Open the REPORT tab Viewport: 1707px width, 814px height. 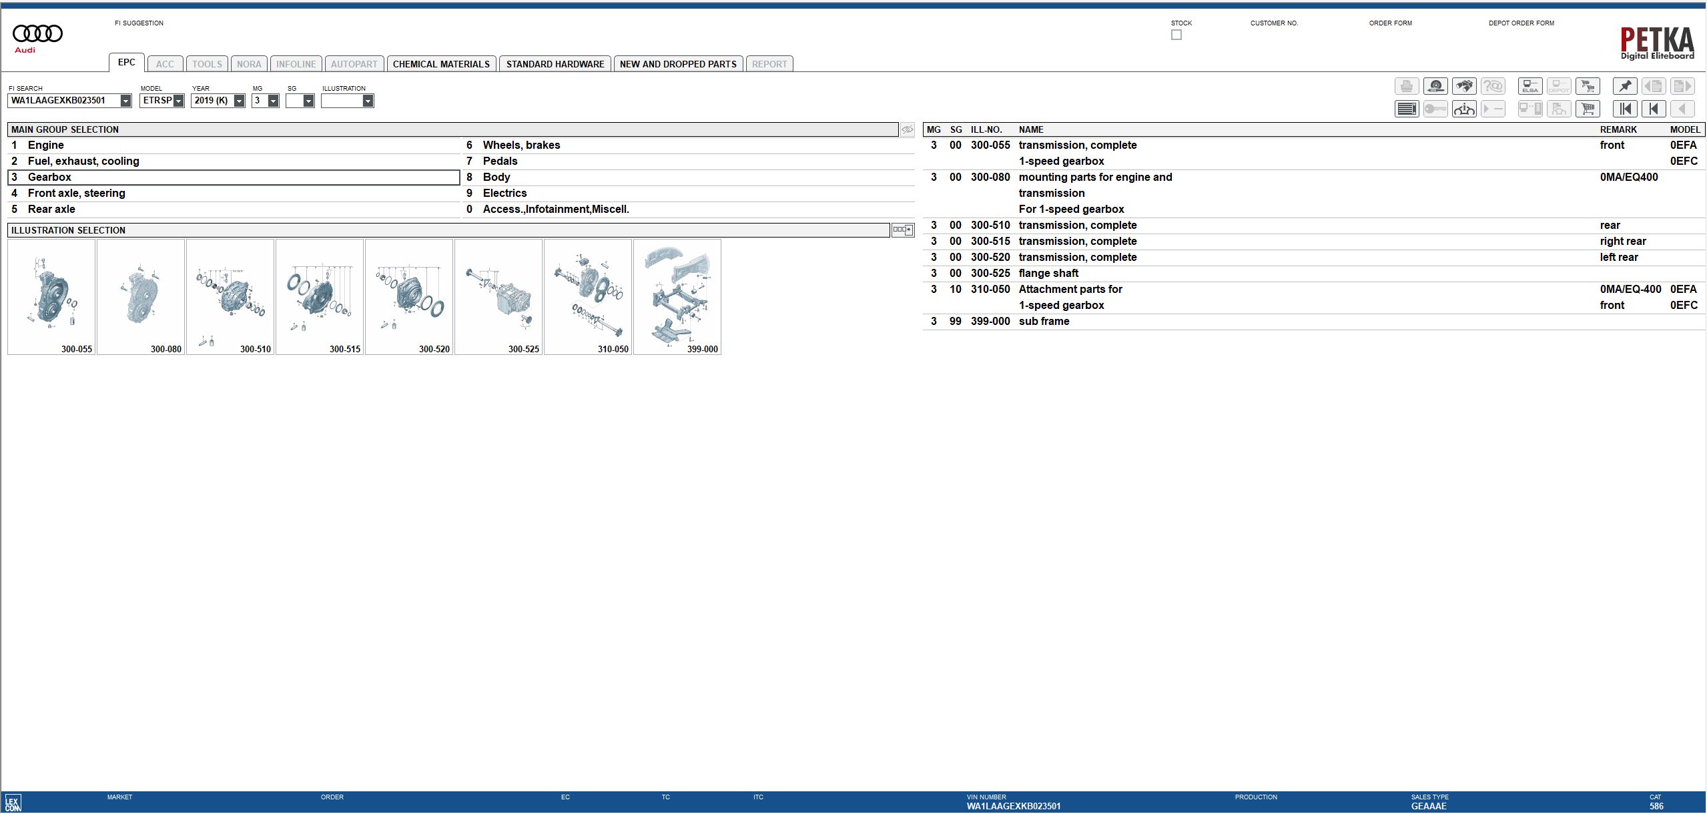tap(769, 64)
